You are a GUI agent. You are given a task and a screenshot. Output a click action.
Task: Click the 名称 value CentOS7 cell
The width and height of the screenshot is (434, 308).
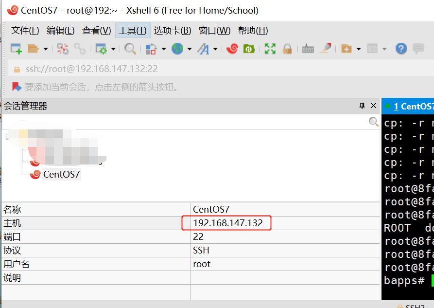tap(285, 209)
